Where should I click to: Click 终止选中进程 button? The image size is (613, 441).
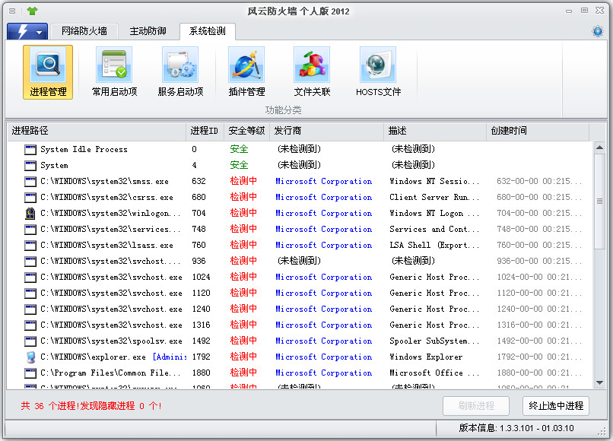click(555, 406)
